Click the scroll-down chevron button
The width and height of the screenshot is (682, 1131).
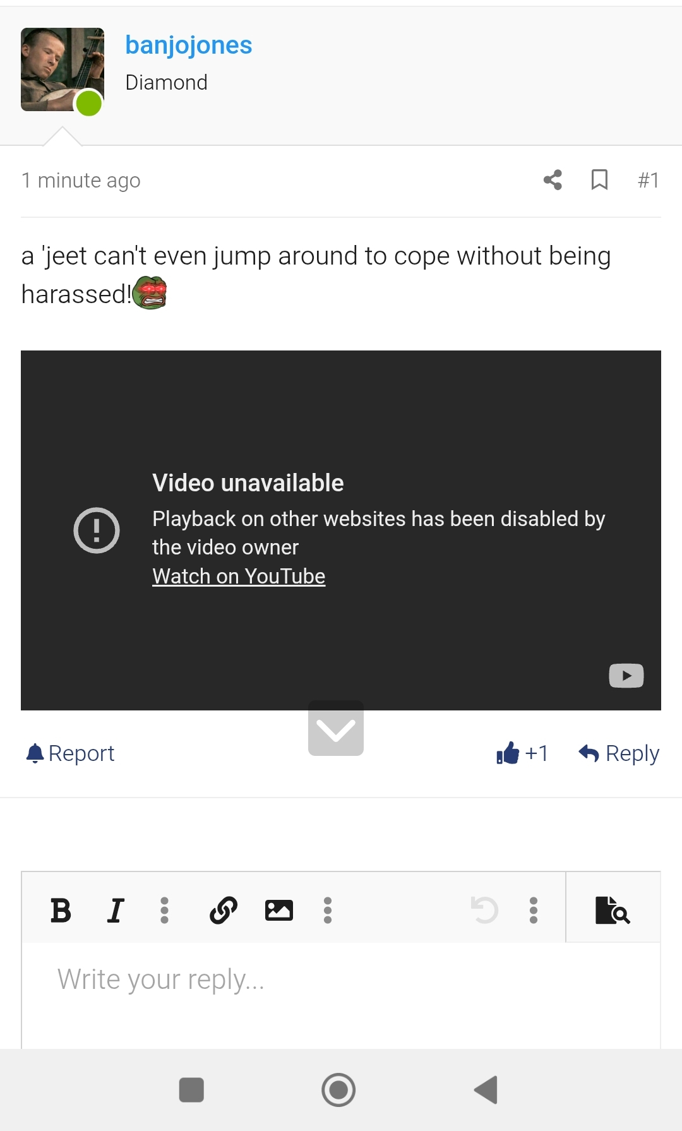click(x=336, y=728)
